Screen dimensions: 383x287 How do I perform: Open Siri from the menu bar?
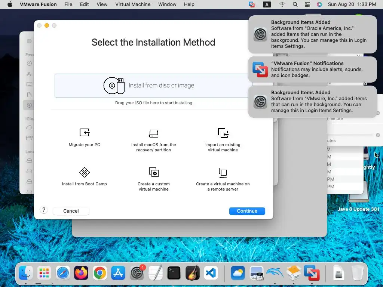point(319,4)
